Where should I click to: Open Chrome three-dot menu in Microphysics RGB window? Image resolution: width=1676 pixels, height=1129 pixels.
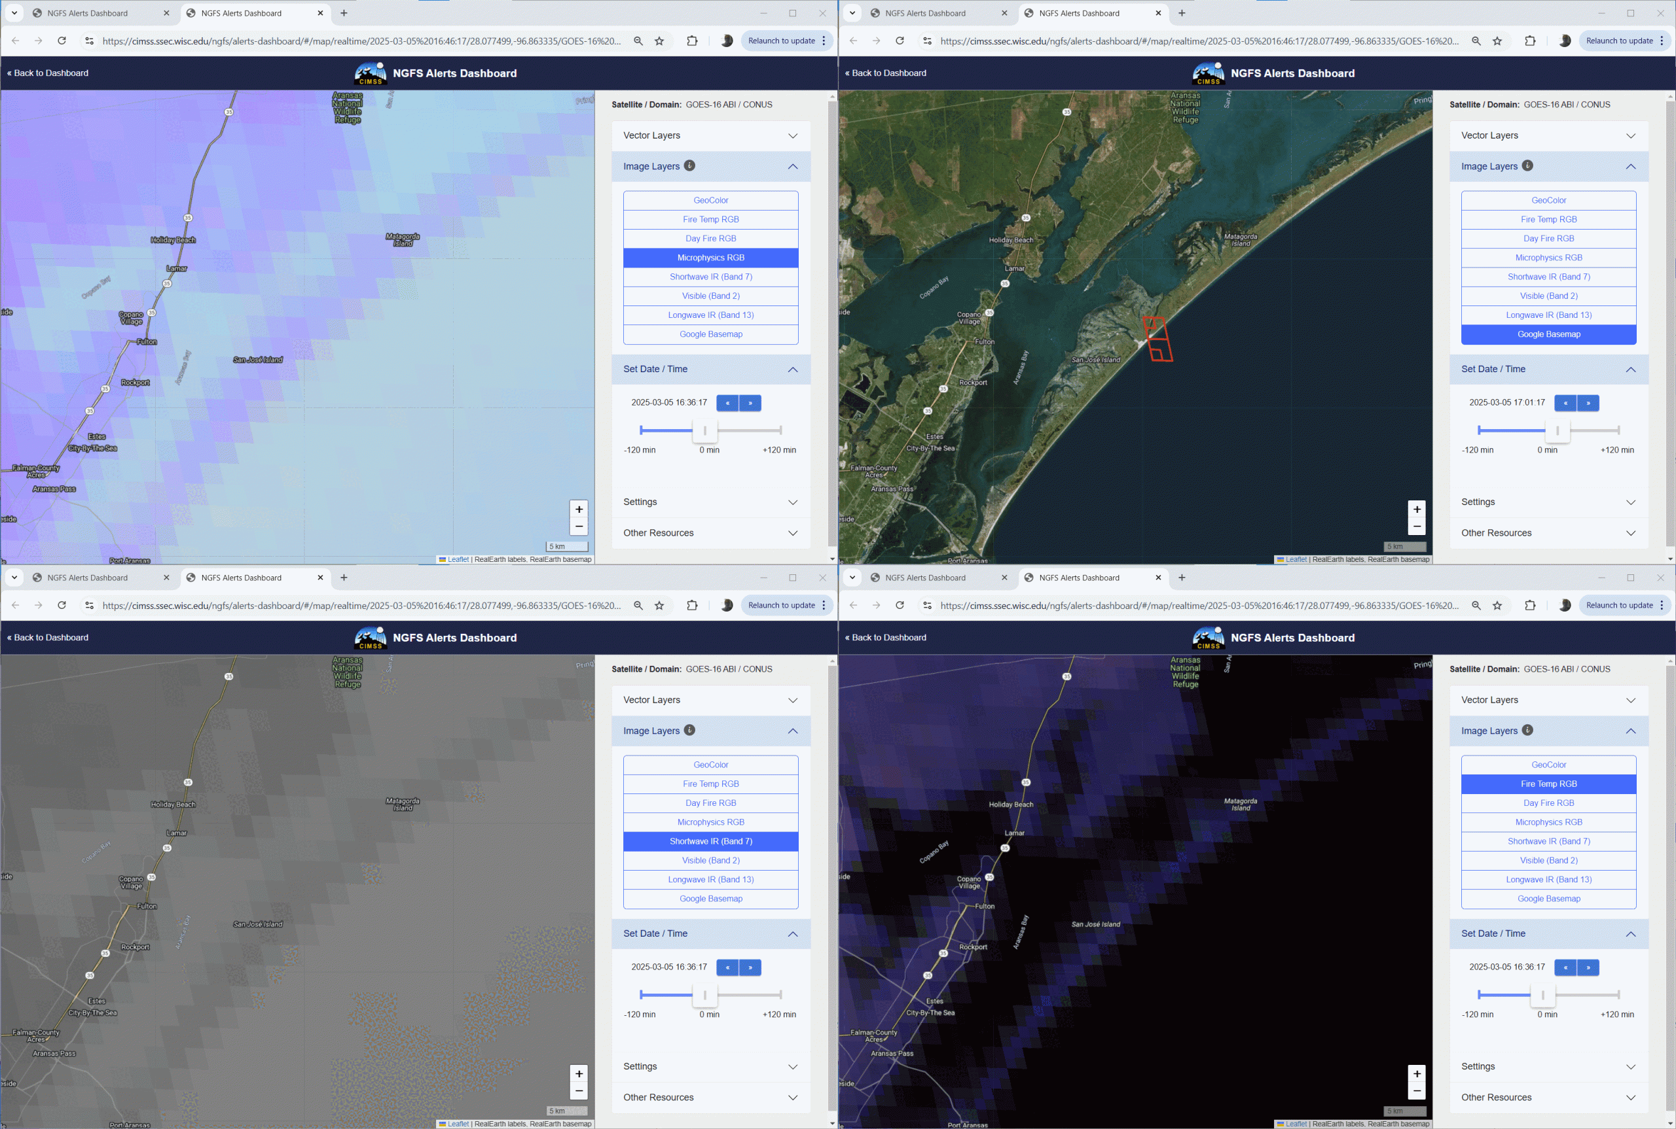point(824,41)
